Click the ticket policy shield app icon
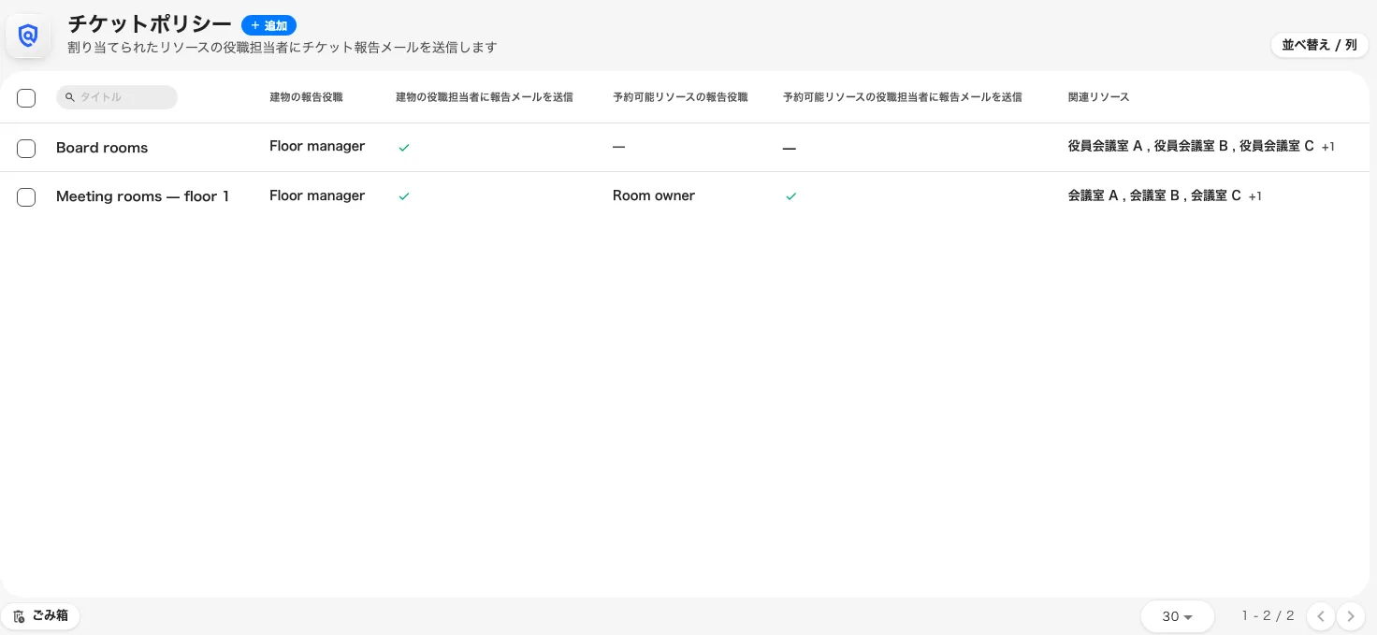 pos(28,36)
